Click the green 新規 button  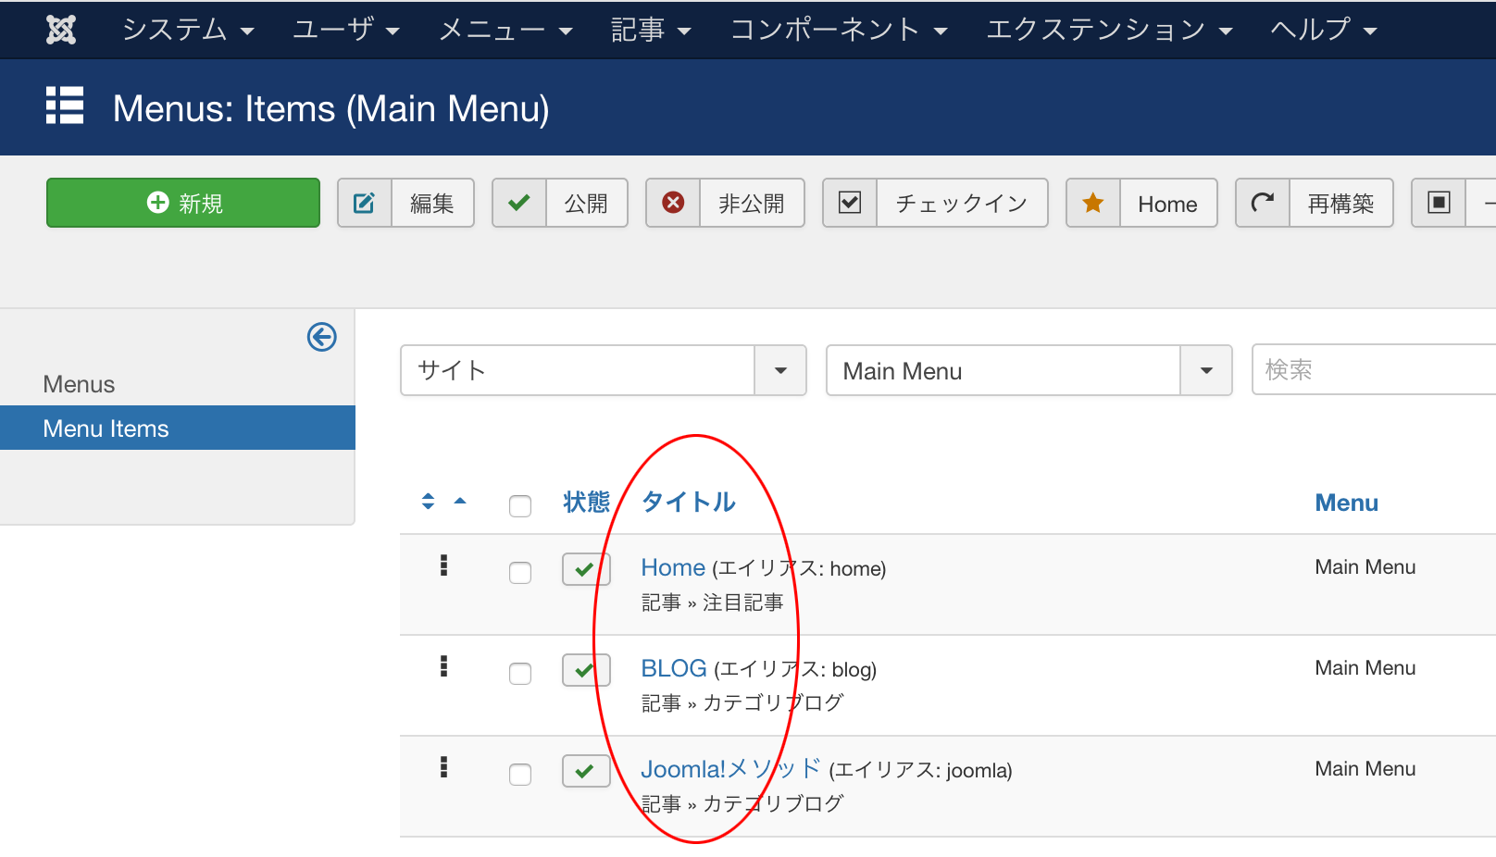coord(183,204)
